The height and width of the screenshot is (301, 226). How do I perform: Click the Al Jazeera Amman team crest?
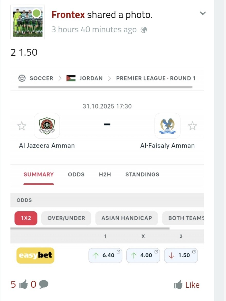tap(47, 126)
